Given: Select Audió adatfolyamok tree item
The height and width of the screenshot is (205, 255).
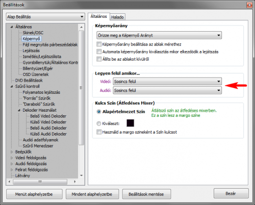Looking at the screenshot, I should point(40,140).
